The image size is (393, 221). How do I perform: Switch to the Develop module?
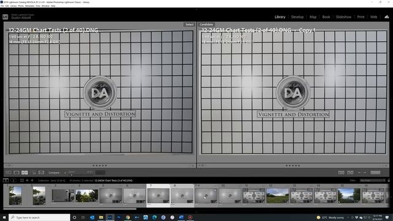297,17
